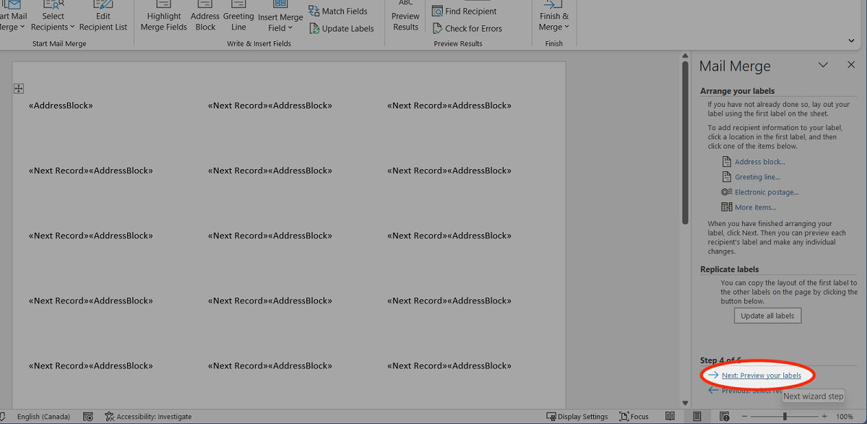
Task: Insert a Greeting Line from ribbon
Action: pos(238,17)
